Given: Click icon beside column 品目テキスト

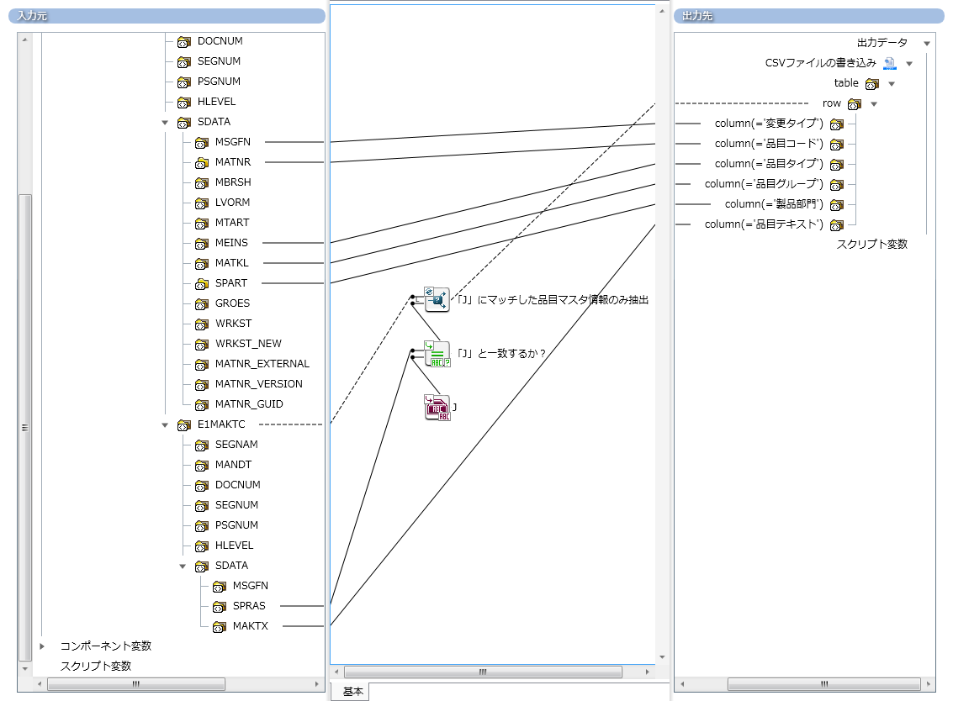Looking at the screenshot, I should point(836,224).
